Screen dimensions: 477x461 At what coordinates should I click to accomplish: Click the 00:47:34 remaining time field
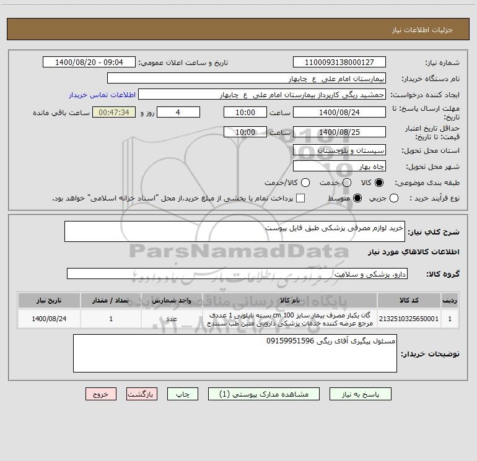coord(114,112)
